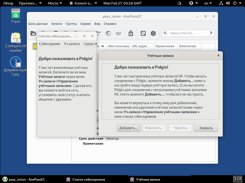245x183 pixels.
Task: Open the Tails documentation desktop icon
Action: pos(15,66)
